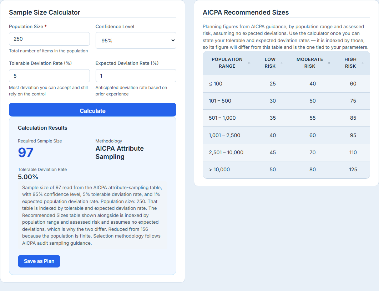The height and width of the screenshot is (291, 379).
Task: Select the '≤ 100' population range cell
Action: click(x=229, y=84)
